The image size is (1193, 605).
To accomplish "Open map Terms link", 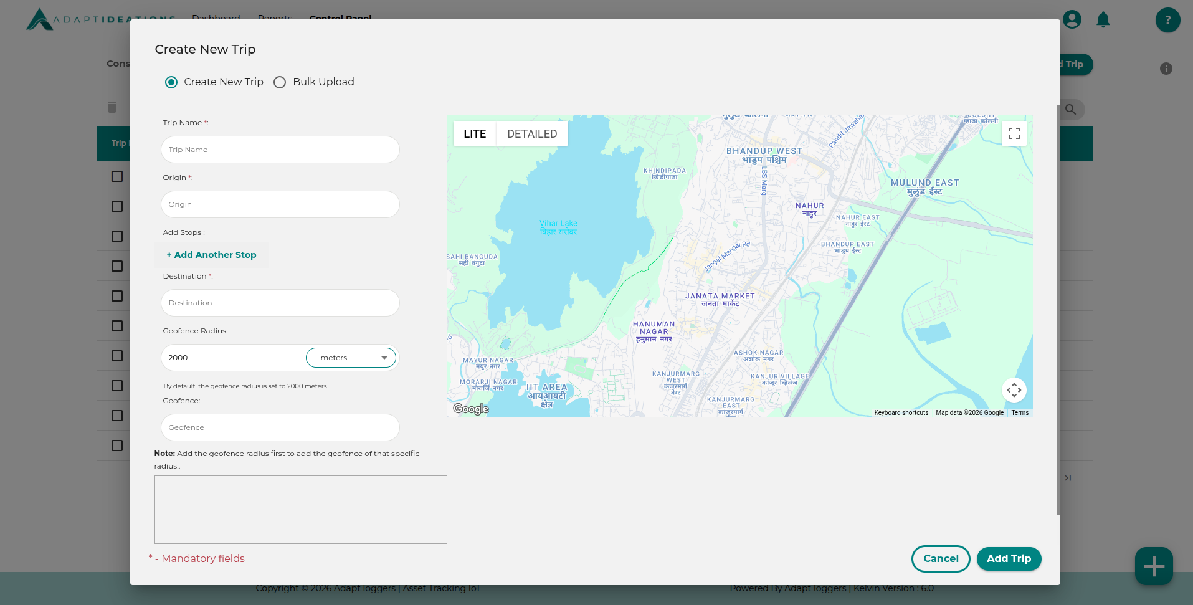I will click(1019, 413).
